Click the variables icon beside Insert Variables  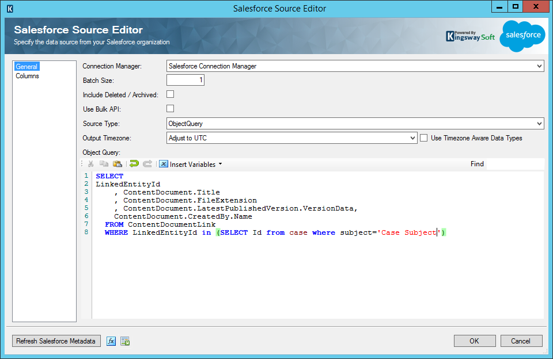[x=164, y=164]
